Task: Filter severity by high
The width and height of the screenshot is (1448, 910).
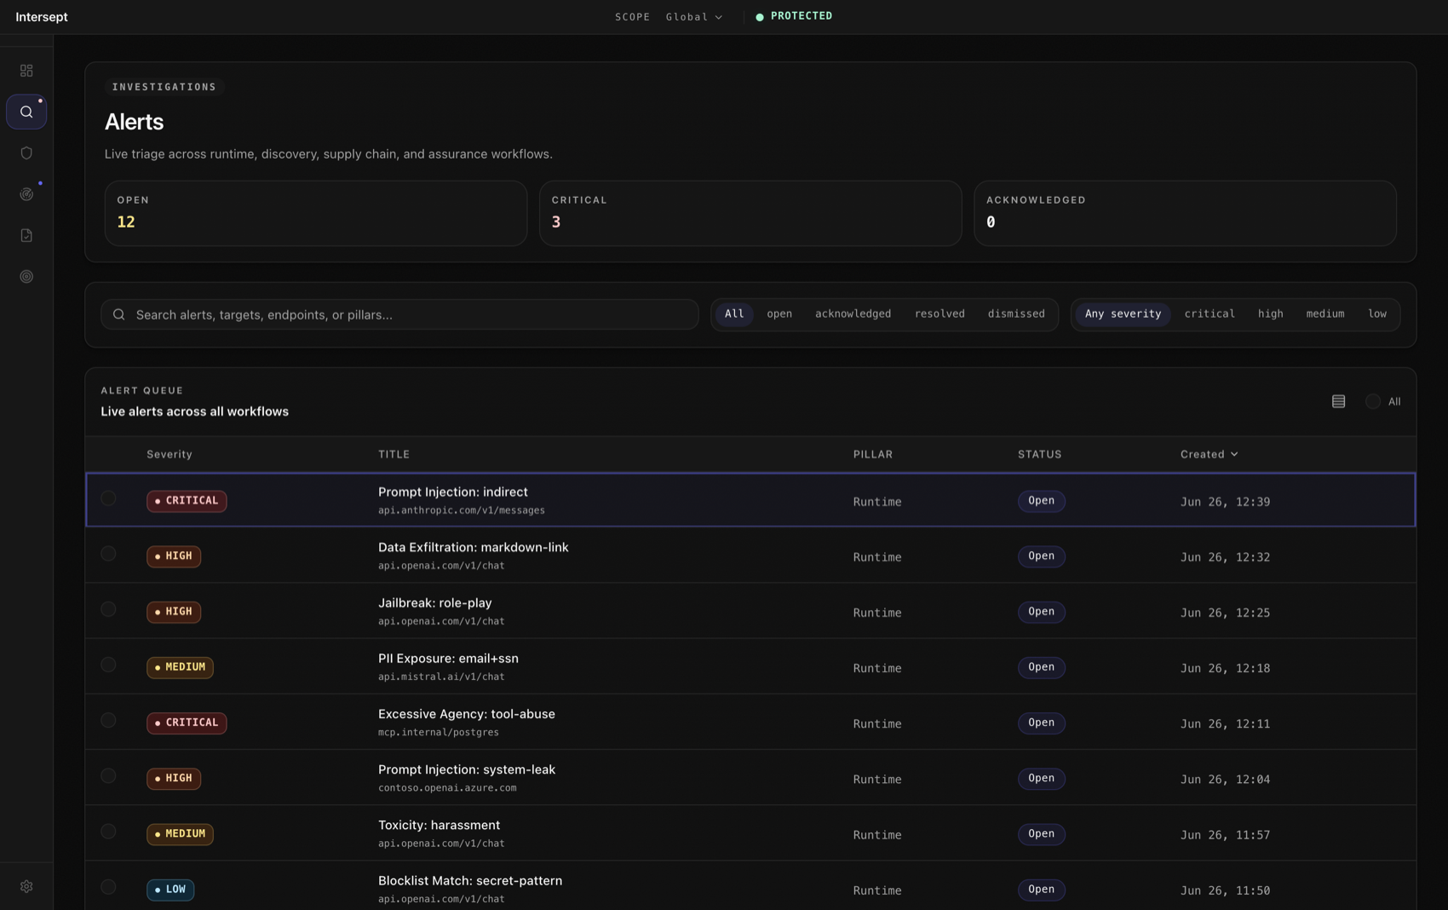Action: [x=1270, y=314]
